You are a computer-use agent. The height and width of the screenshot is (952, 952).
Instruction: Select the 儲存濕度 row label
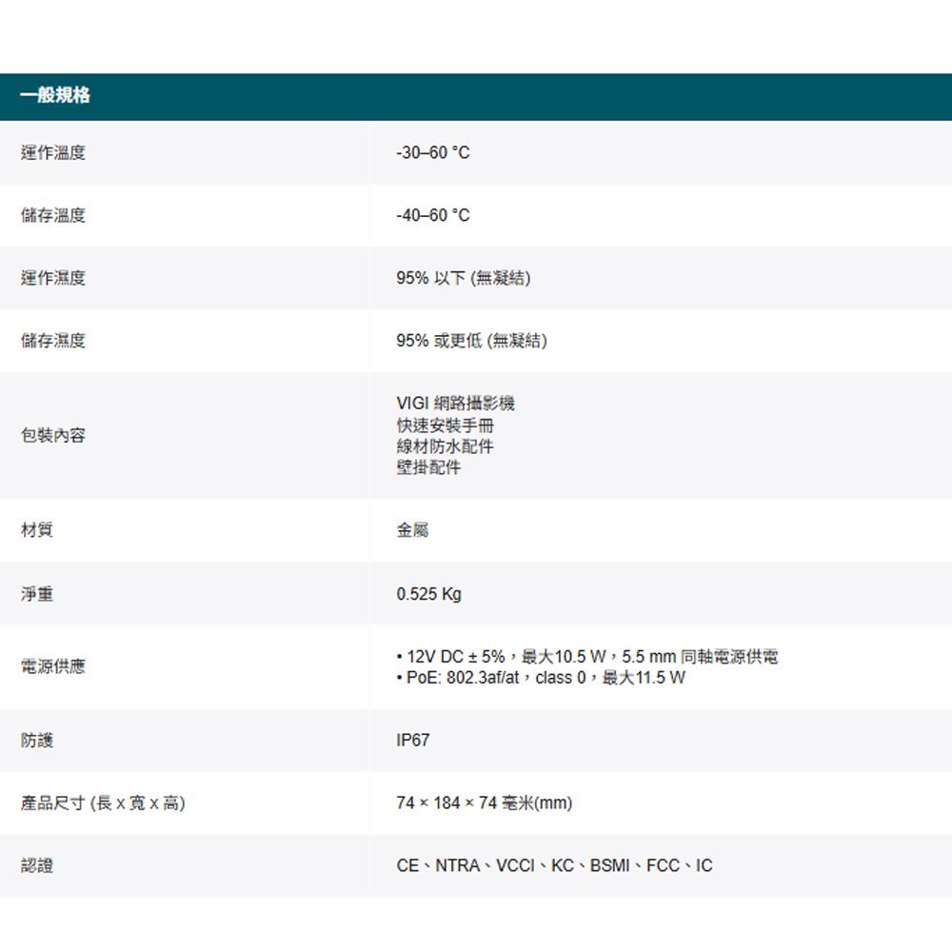click(53, 341)
